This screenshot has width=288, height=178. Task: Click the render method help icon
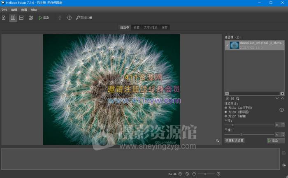point(281,110)
